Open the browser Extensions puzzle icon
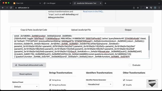 (x=147, y=8)
